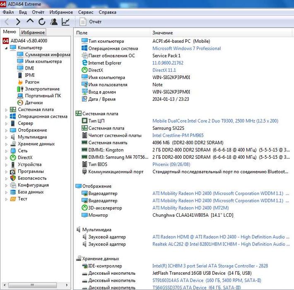Go up one level with the Up arrow

30,21
